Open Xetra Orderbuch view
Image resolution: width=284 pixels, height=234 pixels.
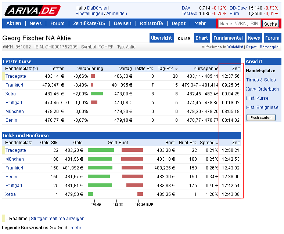(x=262, y=89)
